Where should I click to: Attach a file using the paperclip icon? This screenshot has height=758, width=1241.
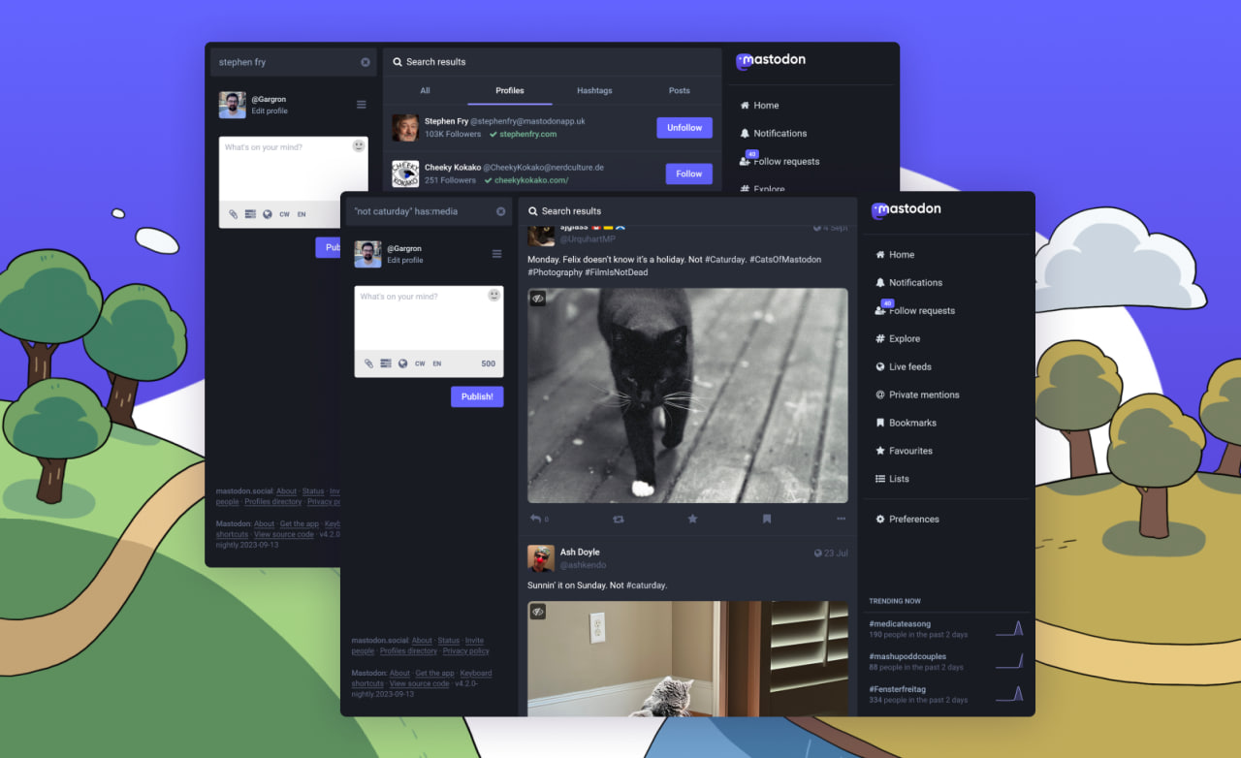click(x=368, y=363)
